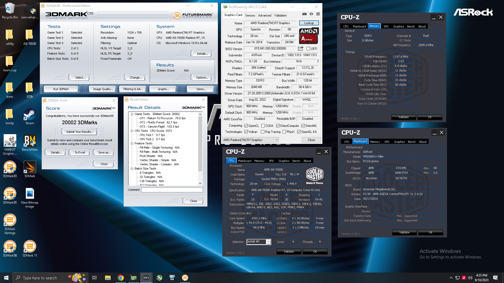The height and width of the screenshot is (283, 504).
Task: Click Windows Start button
Action: 6,278
